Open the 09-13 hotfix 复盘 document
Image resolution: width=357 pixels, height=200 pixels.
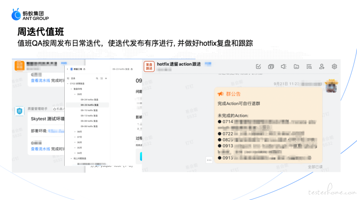click(89, 116)
